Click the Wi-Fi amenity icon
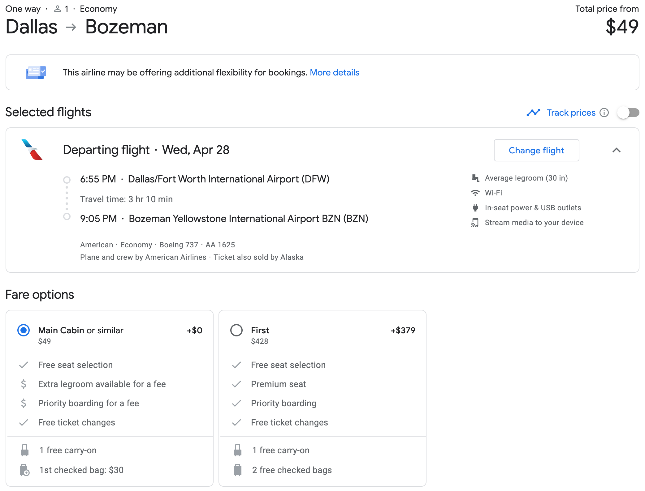Viewport: 645px width, 491px height. pyautogui.click(x=475, y=193)
